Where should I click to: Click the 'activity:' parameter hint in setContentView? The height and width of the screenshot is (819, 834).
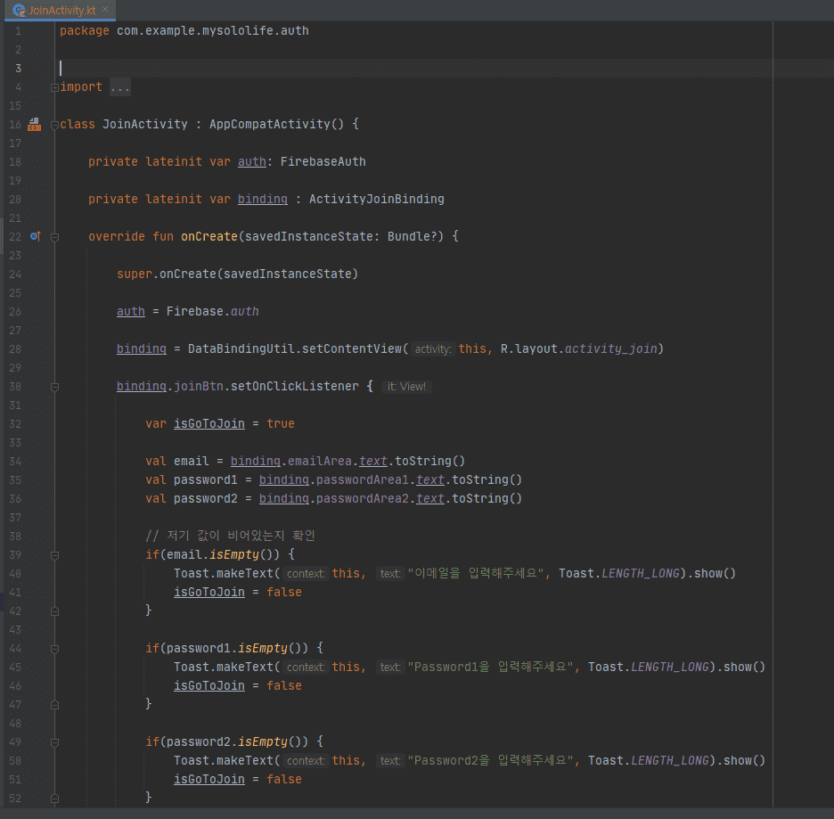click(x=433, y=349)
